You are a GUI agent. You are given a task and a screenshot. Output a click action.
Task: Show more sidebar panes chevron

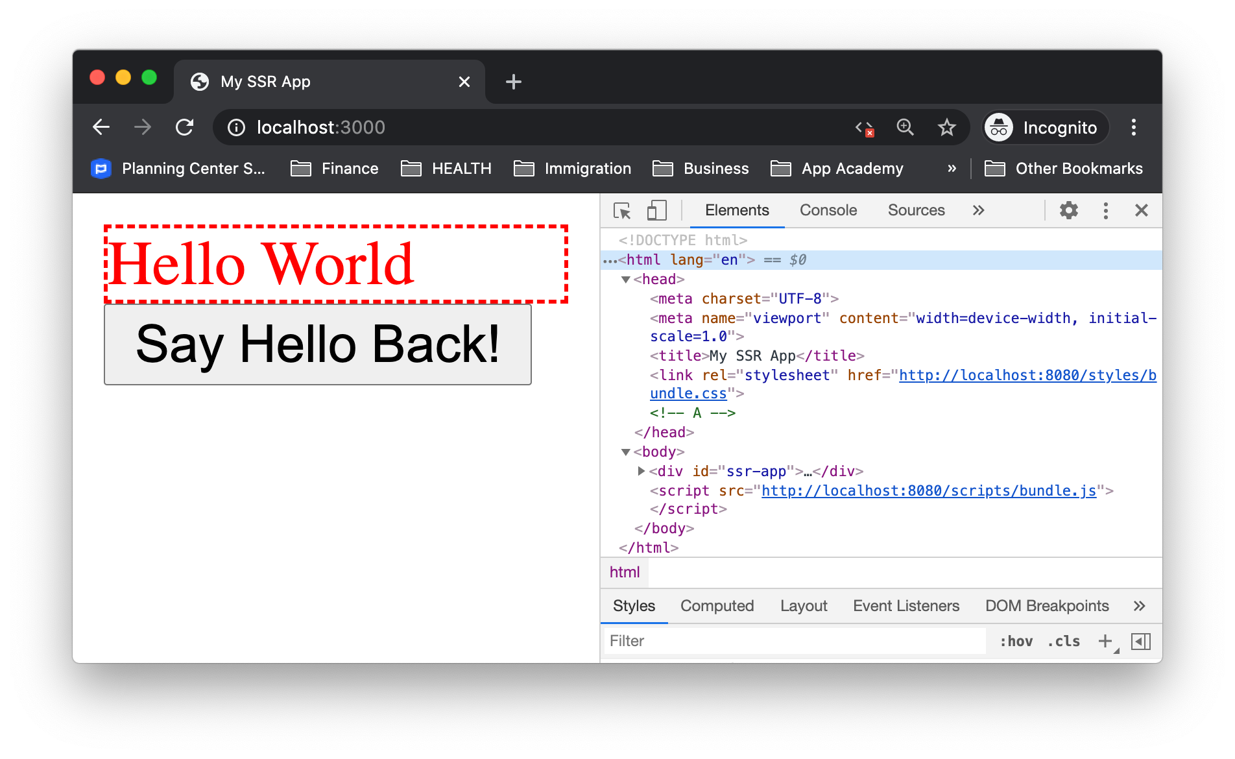(1140, 606)
